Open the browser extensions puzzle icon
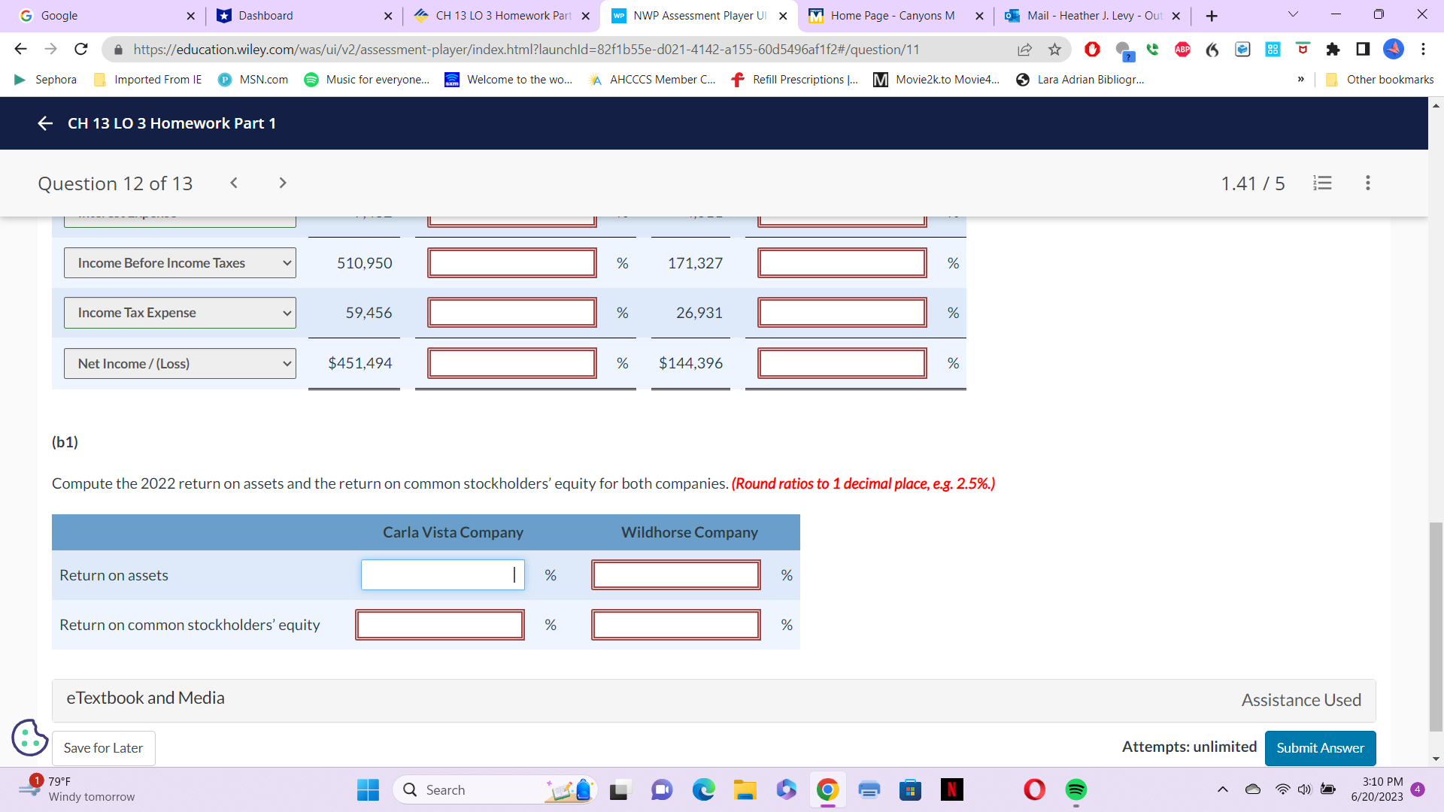Screen dimensions: 1444x812 [x=1333, y=50]
